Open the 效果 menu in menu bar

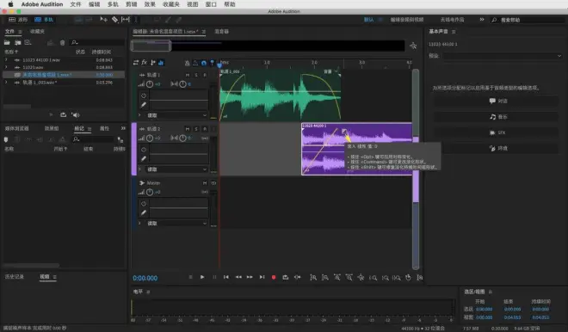[150, 4]
